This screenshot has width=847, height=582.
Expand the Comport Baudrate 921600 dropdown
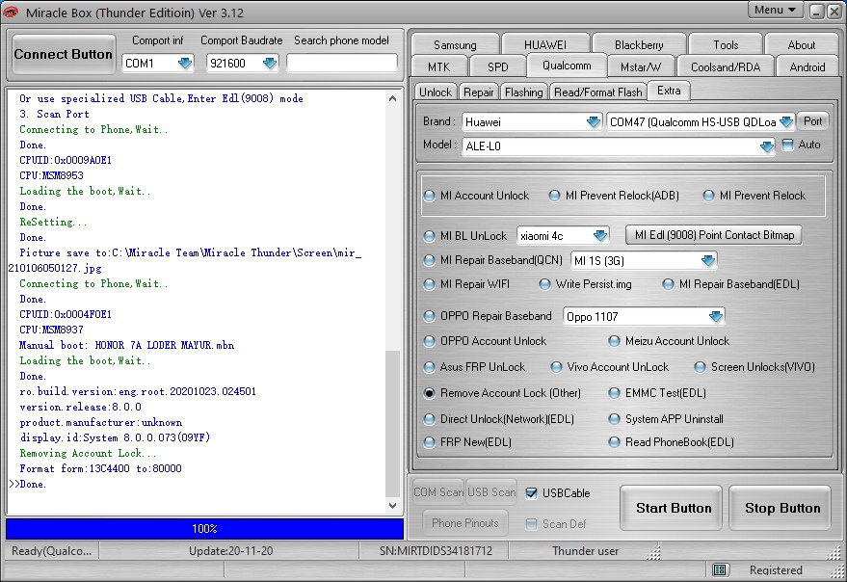point(270,64)
